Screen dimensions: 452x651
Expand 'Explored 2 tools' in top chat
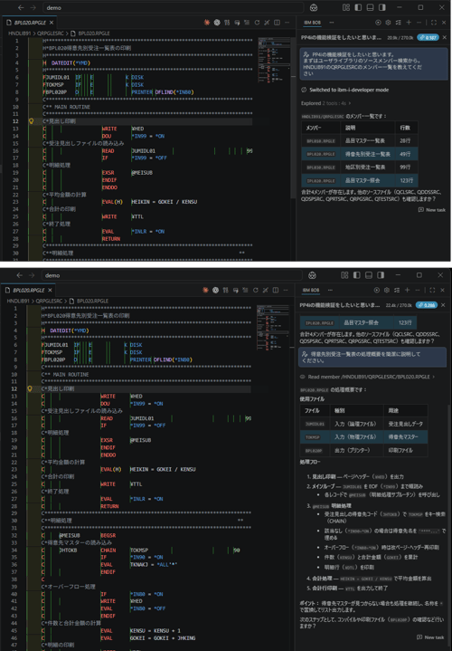click(326, 103)
